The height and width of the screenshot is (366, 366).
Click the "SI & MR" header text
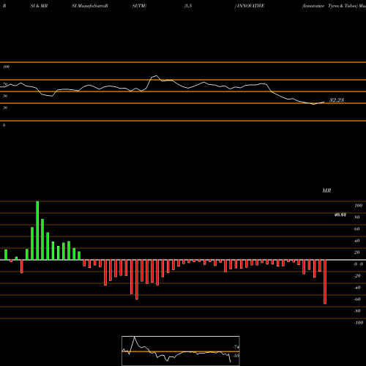click(39, 6)
